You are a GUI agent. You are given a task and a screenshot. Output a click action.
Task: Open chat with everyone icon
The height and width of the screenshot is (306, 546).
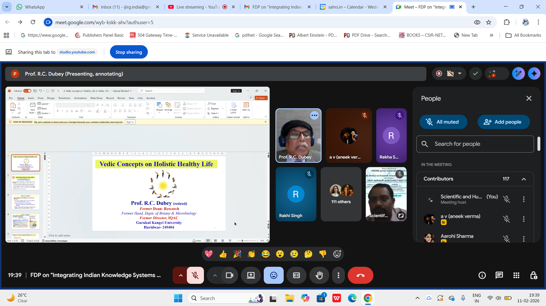(x=499, y=275)
